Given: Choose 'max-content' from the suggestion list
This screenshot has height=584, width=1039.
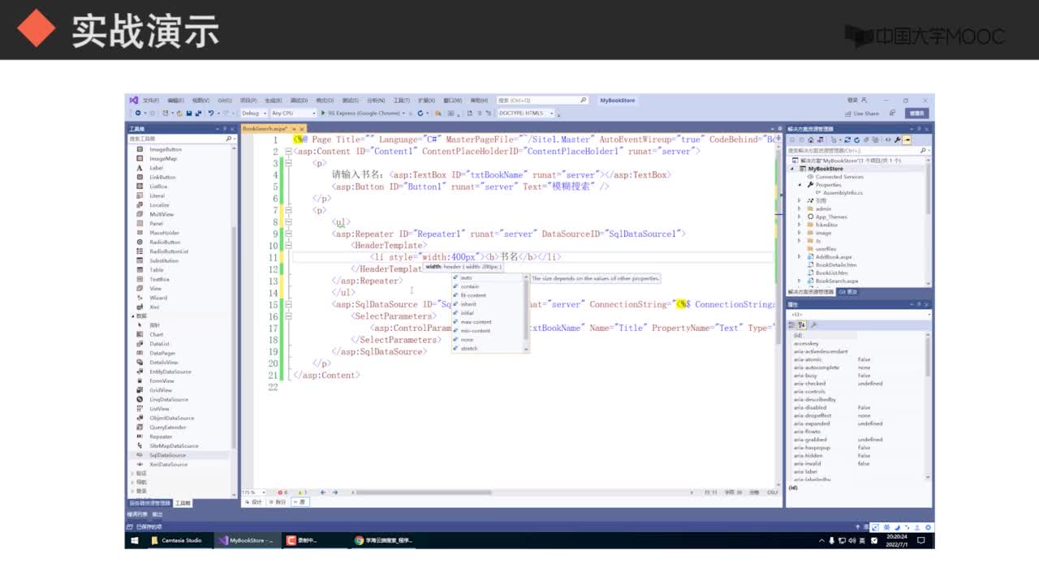Looking at the screenshot, I should click(x=476, y=322).
